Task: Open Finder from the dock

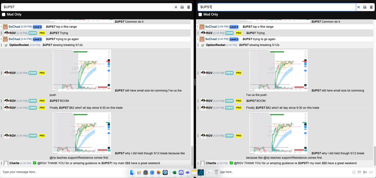Action: 133,172
